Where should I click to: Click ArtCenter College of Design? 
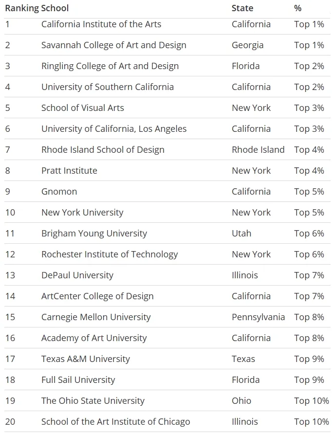click(x=97, y=296)
